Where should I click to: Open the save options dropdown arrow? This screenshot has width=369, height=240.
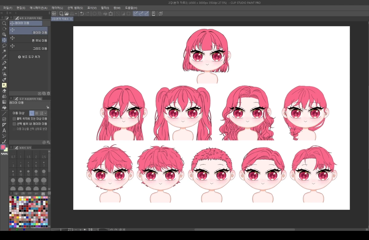76,13
